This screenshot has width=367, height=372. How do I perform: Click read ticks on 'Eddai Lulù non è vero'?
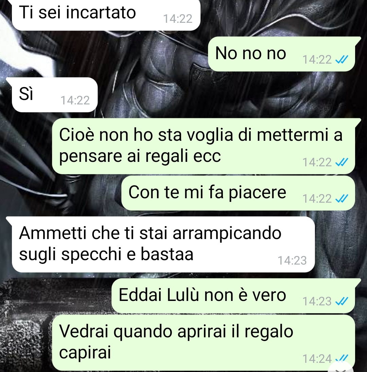[342, 301]
